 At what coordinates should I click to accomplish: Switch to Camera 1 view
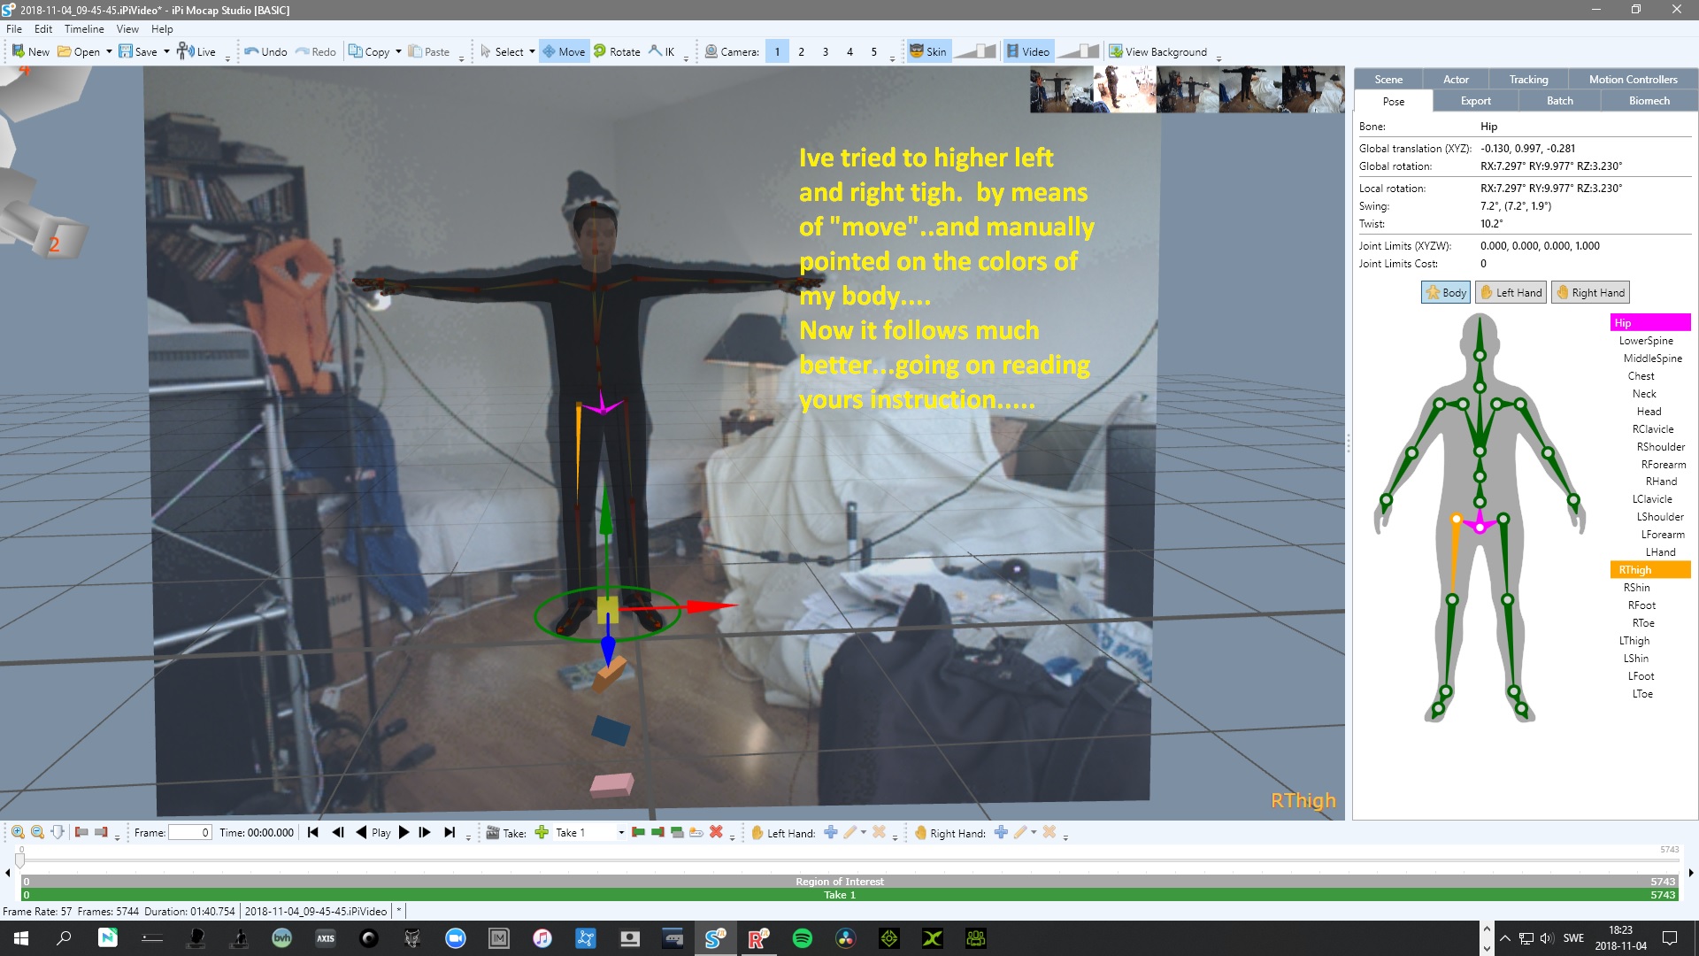777,51
